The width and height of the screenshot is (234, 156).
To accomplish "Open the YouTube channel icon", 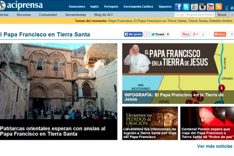I will coord(211,7).
